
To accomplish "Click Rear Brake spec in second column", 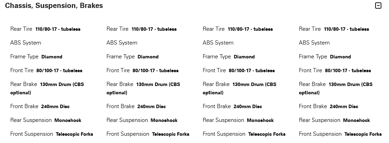I will (144, 88).
